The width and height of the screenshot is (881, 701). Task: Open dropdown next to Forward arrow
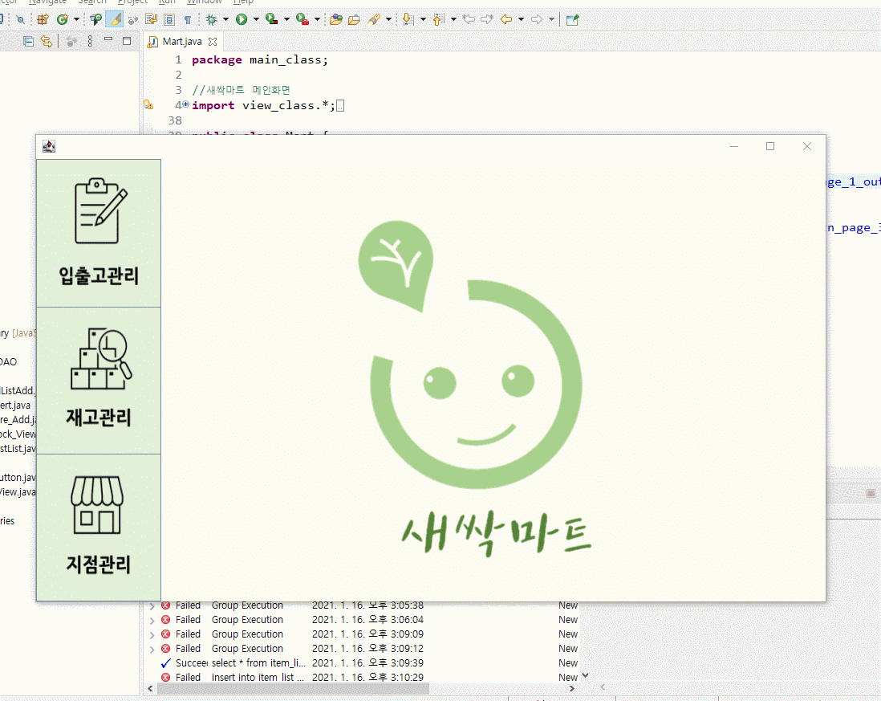coord(551,20)
